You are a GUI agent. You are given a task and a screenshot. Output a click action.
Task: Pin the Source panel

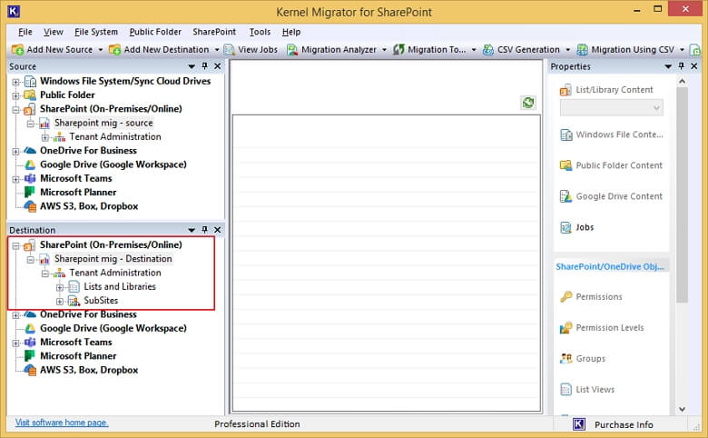[x=204, y=66]
